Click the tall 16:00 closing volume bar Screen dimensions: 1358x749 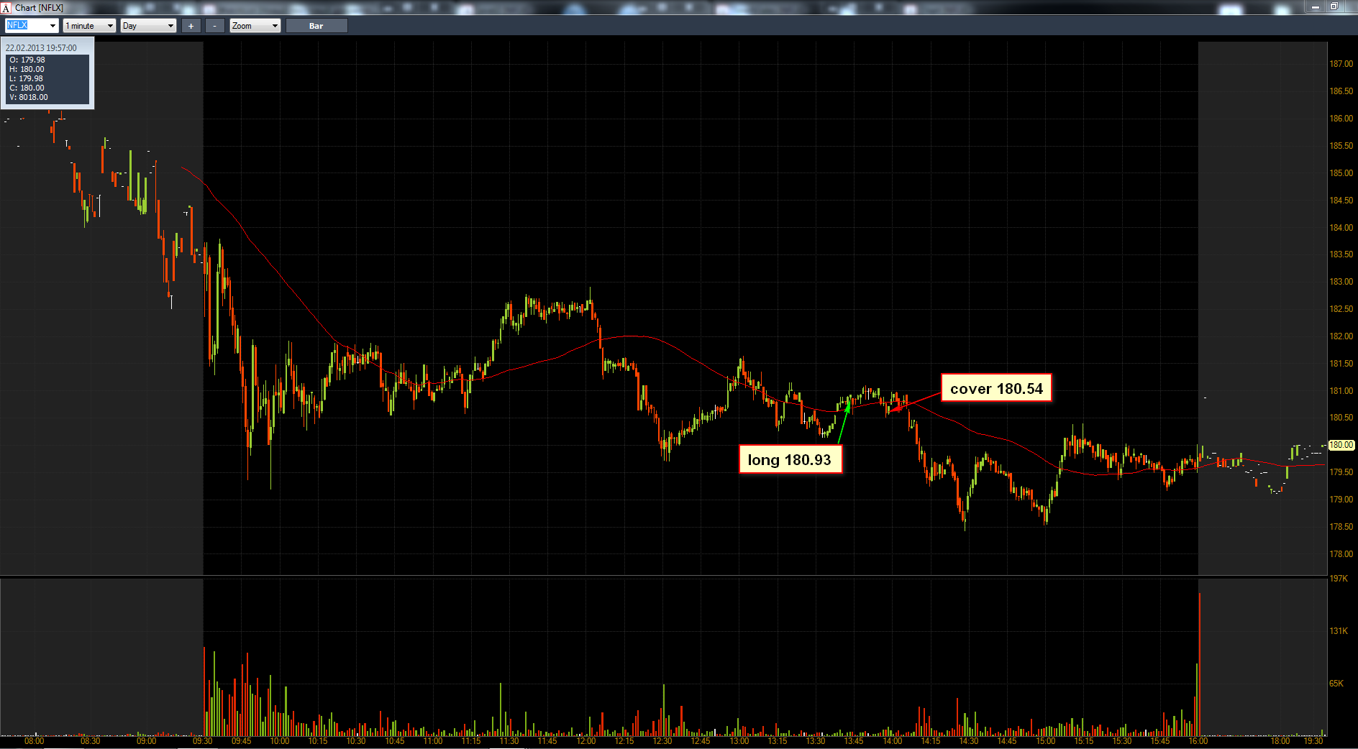click(x=1199, y=664)
